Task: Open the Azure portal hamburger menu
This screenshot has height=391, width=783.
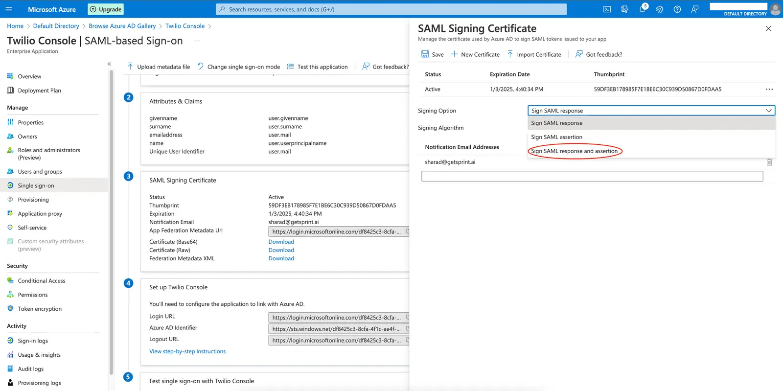Action: pos(9,9)
